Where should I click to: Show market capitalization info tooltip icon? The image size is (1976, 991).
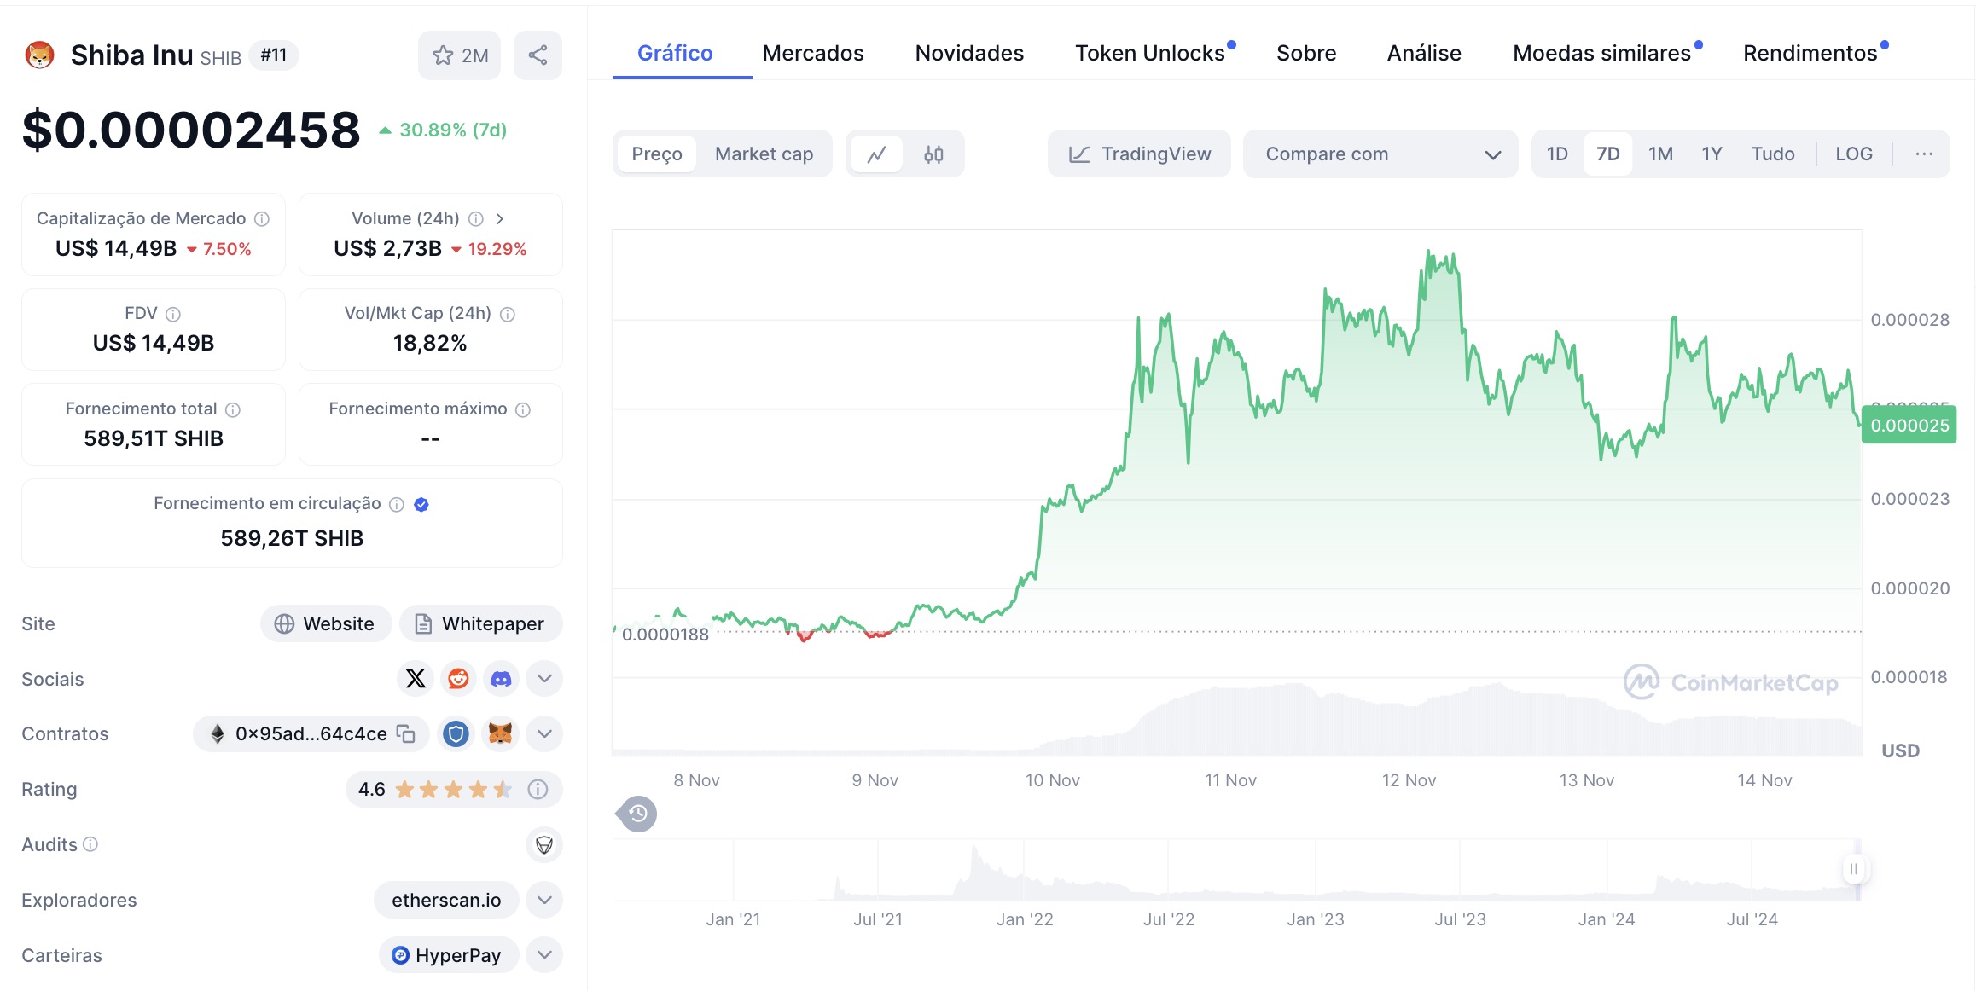point(262,219)
